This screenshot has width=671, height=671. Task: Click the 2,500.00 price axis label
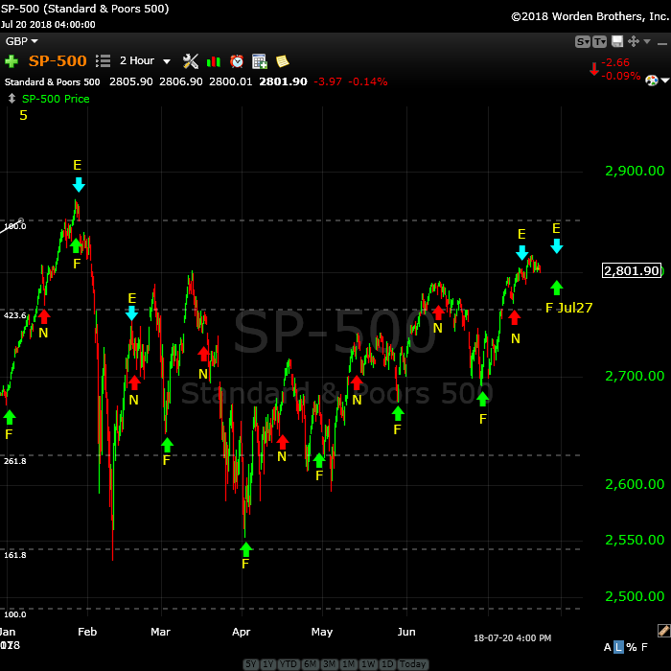pyautogui.click(x=635, y=596)
